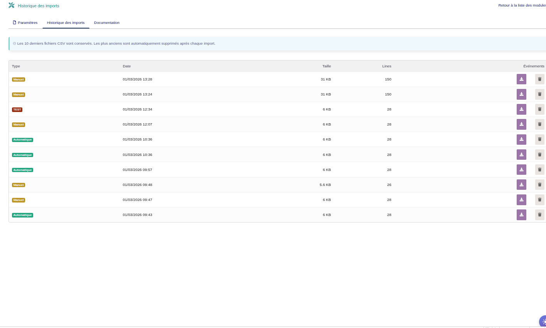Select the Historique des imports tab

point(66,23)
